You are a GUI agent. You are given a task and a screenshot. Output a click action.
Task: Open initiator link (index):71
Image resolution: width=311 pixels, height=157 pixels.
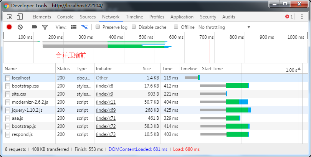[106, 118]
